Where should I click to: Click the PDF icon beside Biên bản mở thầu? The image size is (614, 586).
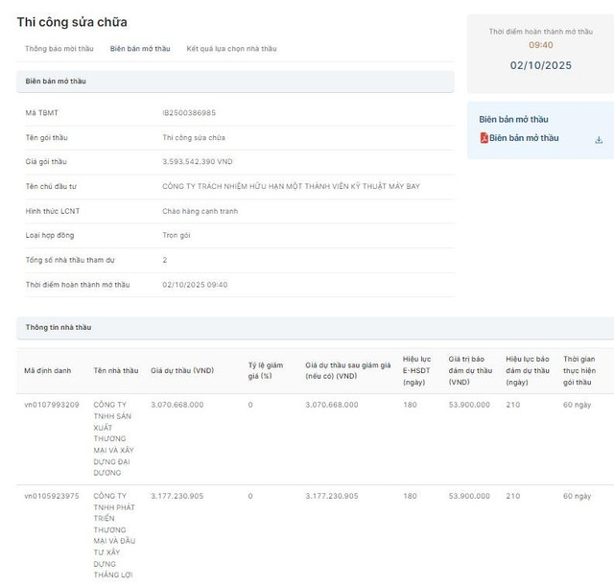(x=484, y=138)
